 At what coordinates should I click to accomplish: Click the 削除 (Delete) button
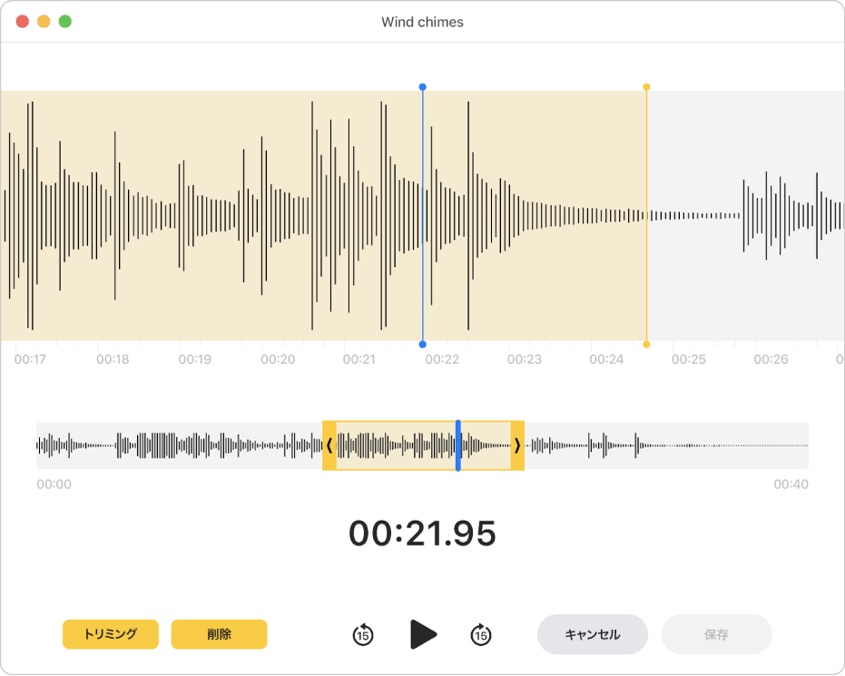219,635
